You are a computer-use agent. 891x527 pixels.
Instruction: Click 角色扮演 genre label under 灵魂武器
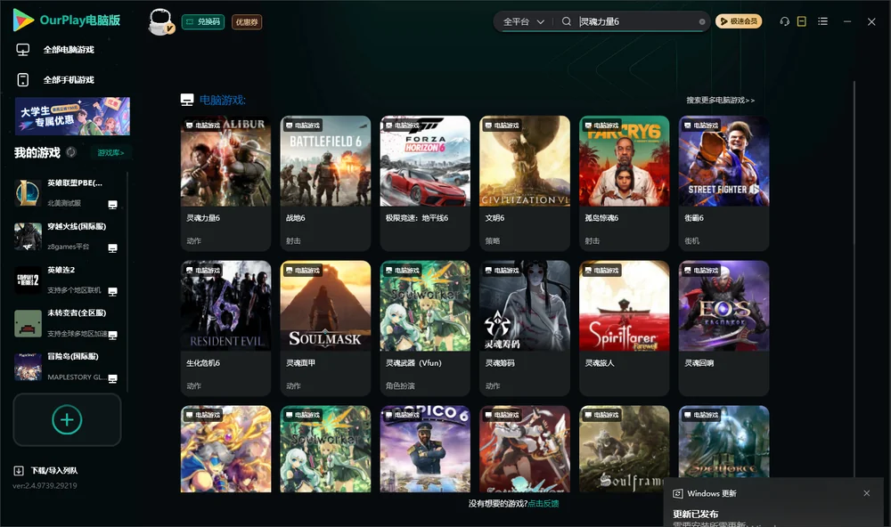(400, 385)
